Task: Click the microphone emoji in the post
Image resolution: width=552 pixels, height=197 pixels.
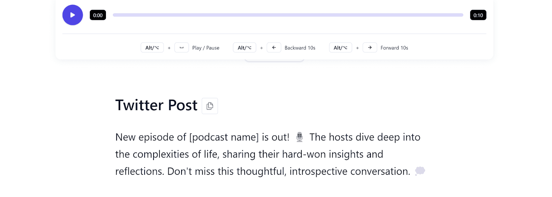Action: (x=299, y=137)
